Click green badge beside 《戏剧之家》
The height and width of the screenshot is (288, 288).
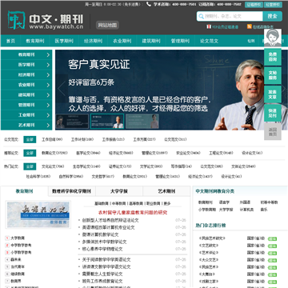(x=272, y=282)
